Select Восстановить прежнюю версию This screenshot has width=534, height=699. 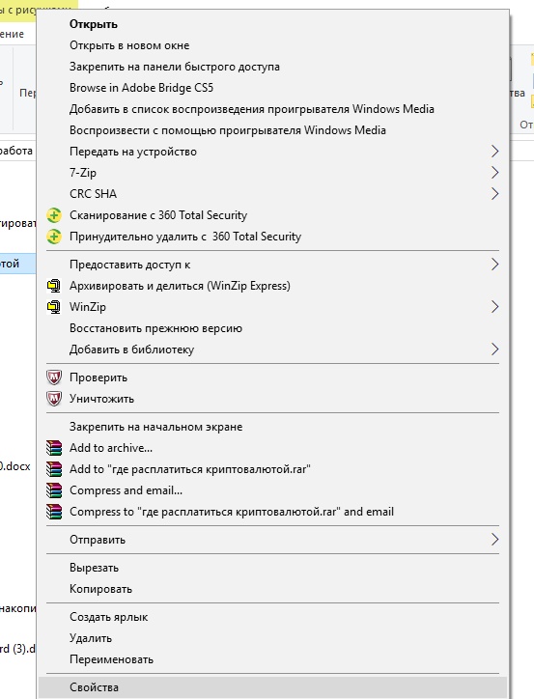point(155,328)
